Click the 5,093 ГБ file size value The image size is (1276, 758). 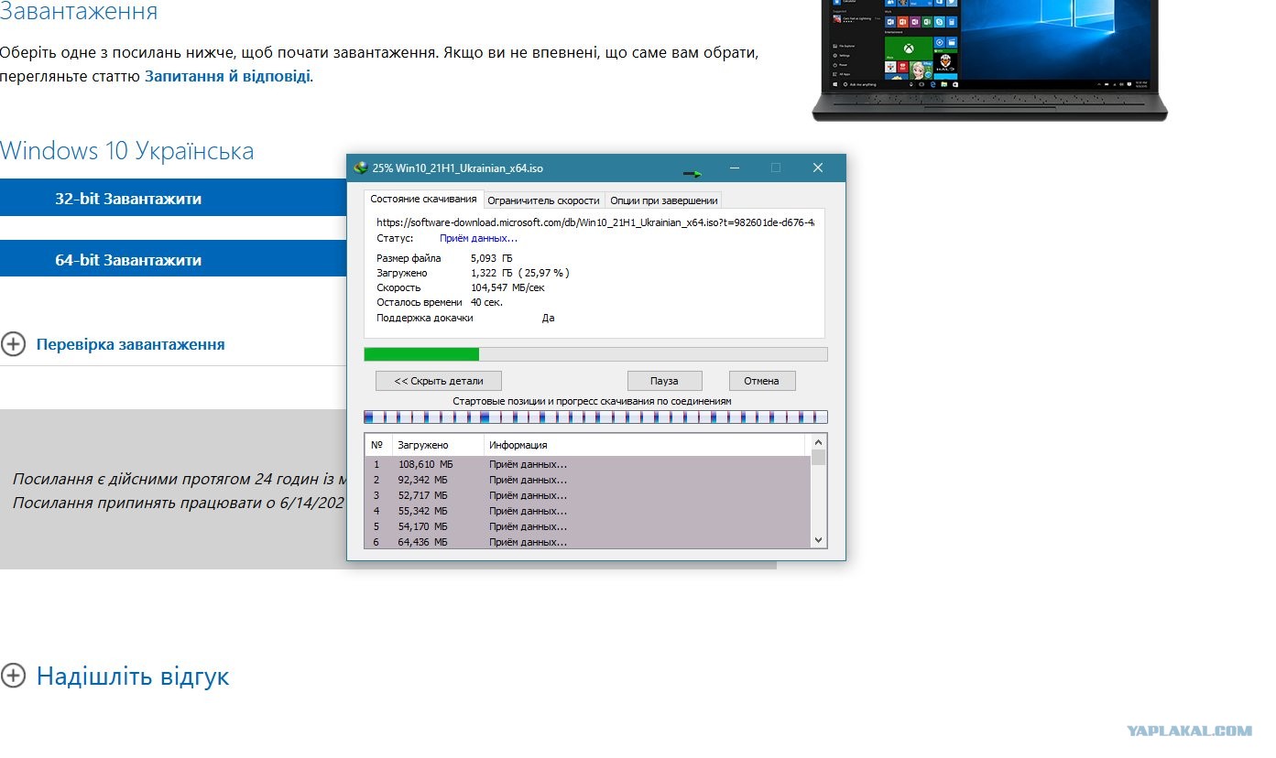(492, 258)
